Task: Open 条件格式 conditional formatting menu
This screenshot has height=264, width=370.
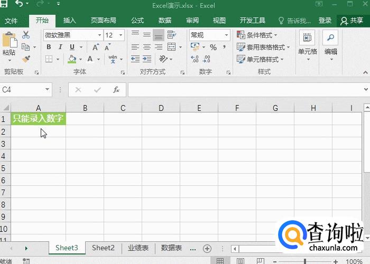Action: [x=257, y=35]
